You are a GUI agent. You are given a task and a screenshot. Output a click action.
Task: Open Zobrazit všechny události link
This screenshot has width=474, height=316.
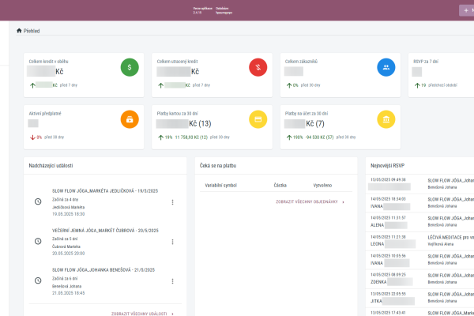pyautogui.click(x=142, y=314)
